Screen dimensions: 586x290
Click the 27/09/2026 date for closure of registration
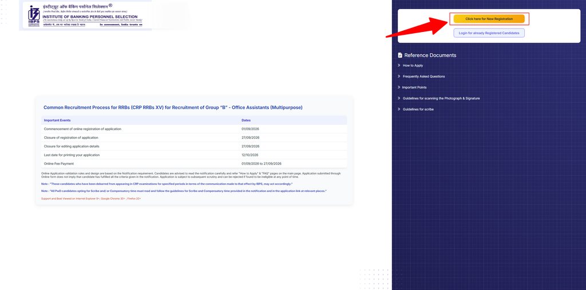251,138
